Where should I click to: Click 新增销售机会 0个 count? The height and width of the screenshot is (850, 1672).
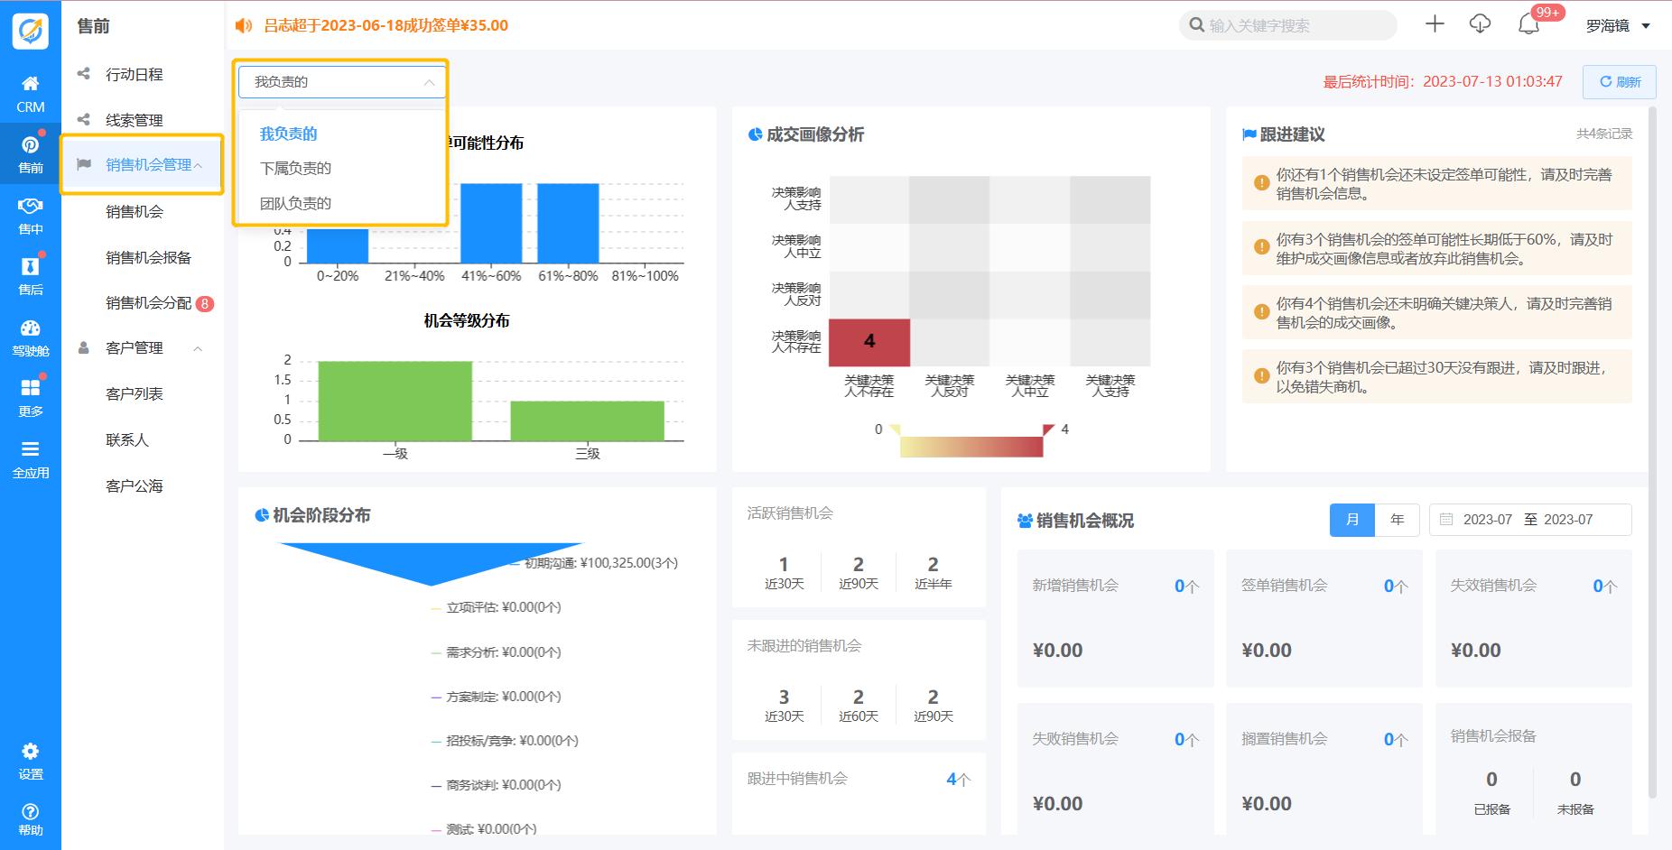(1186, 586)
